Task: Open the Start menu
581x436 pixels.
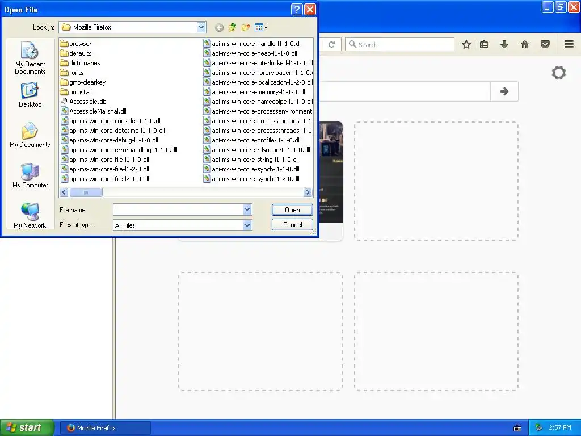Action: tap(27, 428)
